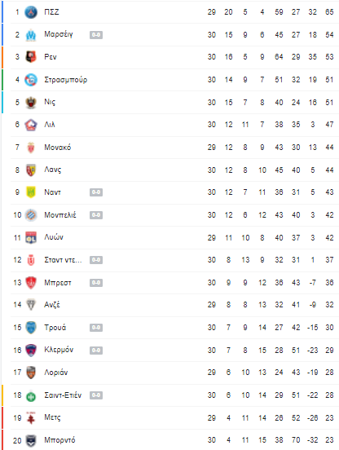Viewport: 339px width, 450px height.
Task: Click the Λιλ team logo
Action: [31, 125]
